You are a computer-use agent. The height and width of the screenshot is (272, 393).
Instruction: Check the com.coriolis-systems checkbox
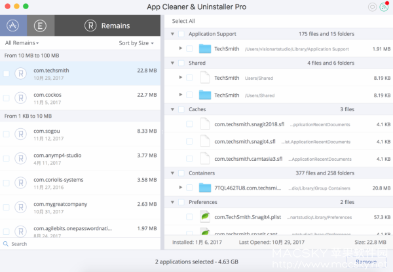tap(7, 183)
